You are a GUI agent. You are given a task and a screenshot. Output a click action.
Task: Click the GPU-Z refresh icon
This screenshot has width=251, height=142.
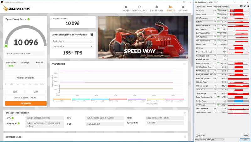click(245, 6)
